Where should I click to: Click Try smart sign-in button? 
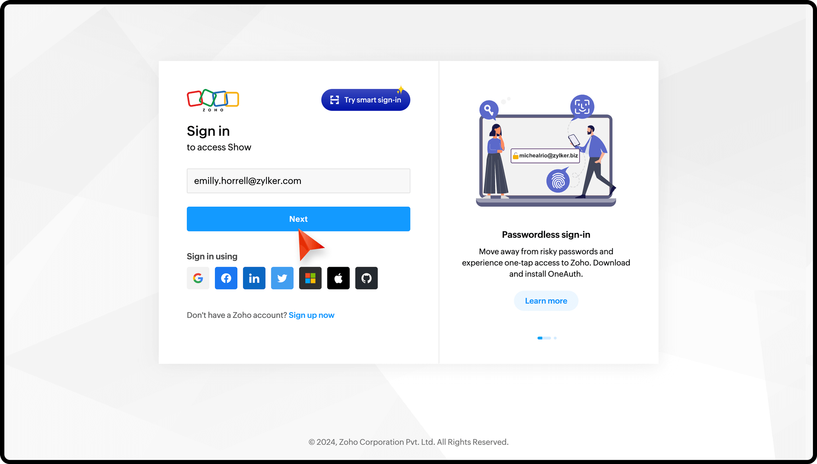coord(365,100)
